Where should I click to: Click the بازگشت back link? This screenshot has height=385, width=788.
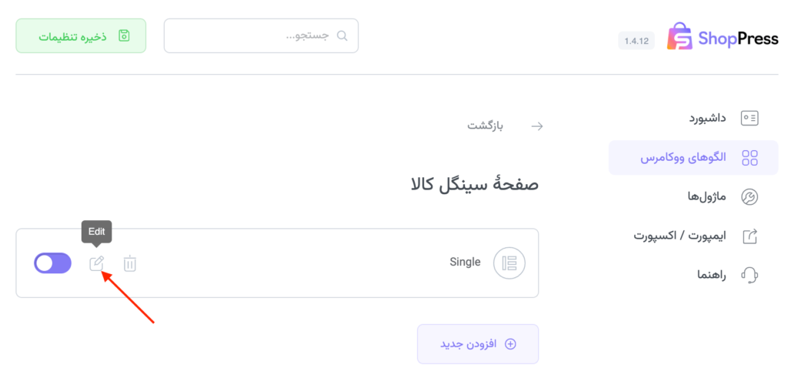pyautogui.click(x=486, y=126)
